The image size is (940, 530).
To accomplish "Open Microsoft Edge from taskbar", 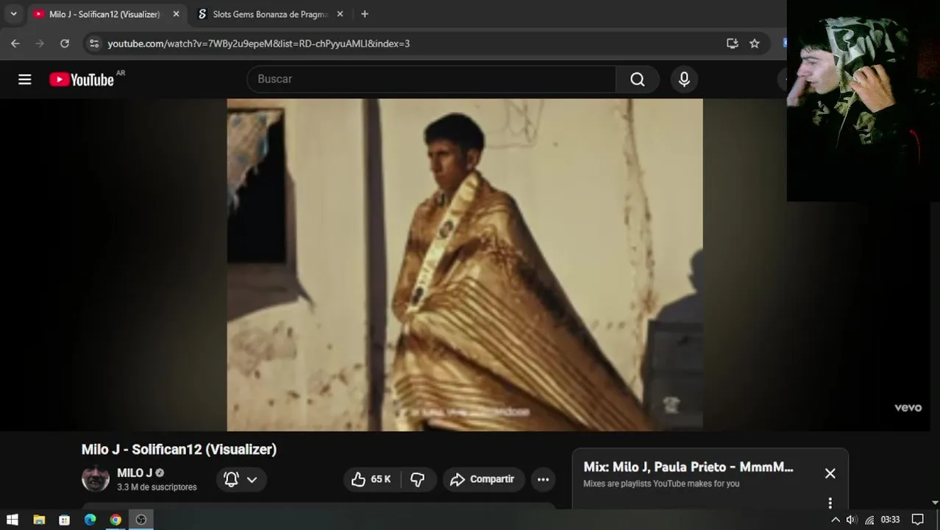I will (90, 520).
